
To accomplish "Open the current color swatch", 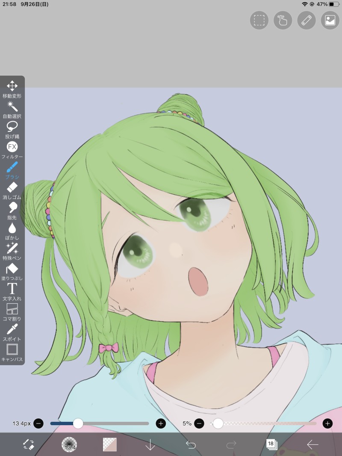I will point(110,444).
